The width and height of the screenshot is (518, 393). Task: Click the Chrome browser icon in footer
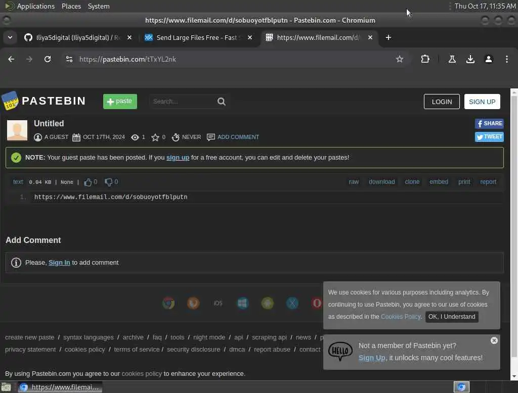pyautogui.click(x=168, y=303)
